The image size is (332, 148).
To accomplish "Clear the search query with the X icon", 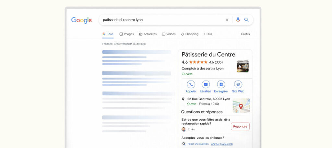I will coord(227,20).
